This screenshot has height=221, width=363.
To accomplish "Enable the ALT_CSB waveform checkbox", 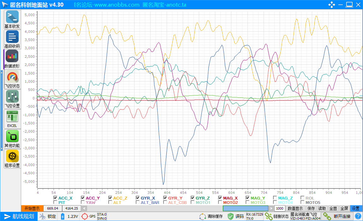I will [x=165, y=202].
